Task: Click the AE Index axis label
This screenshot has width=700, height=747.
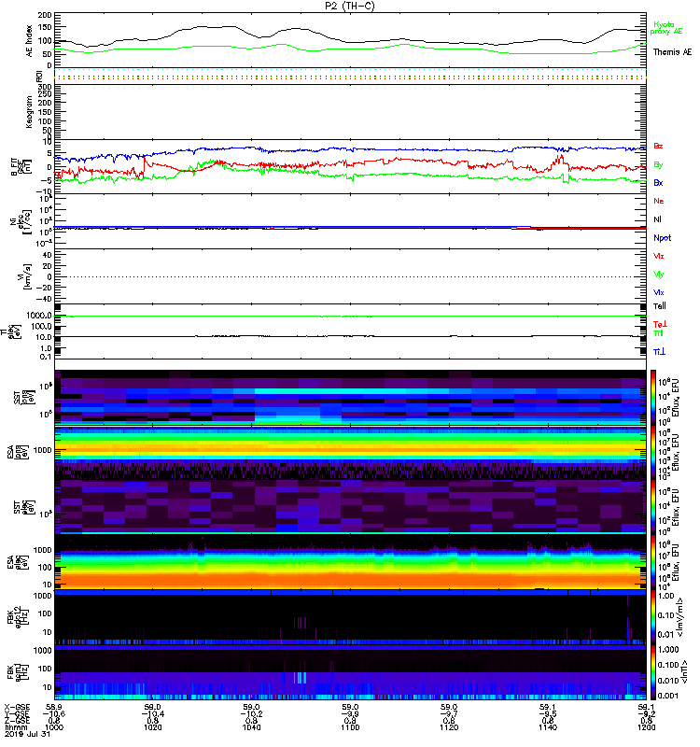Action: tap(30, 41)
